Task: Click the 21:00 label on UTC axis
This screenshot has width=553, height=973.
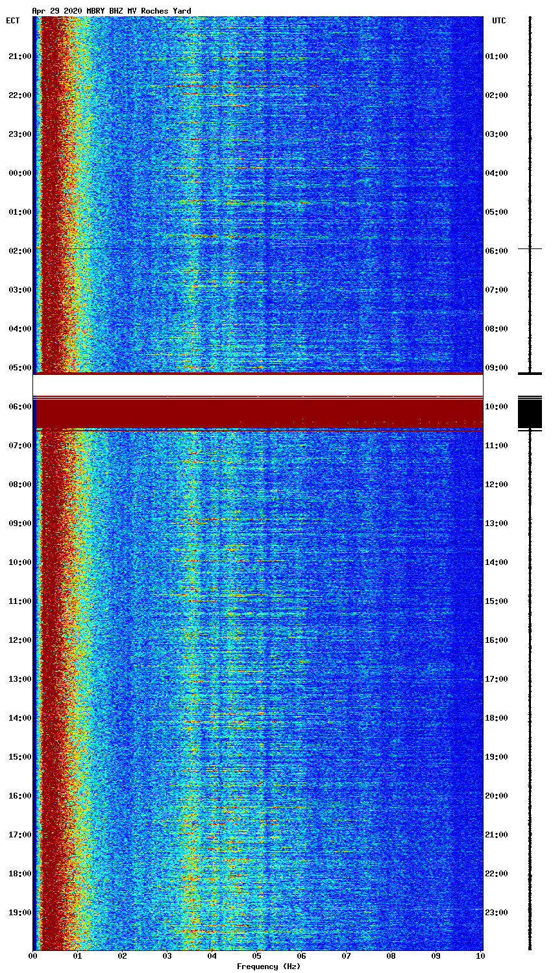Action: 497,835
